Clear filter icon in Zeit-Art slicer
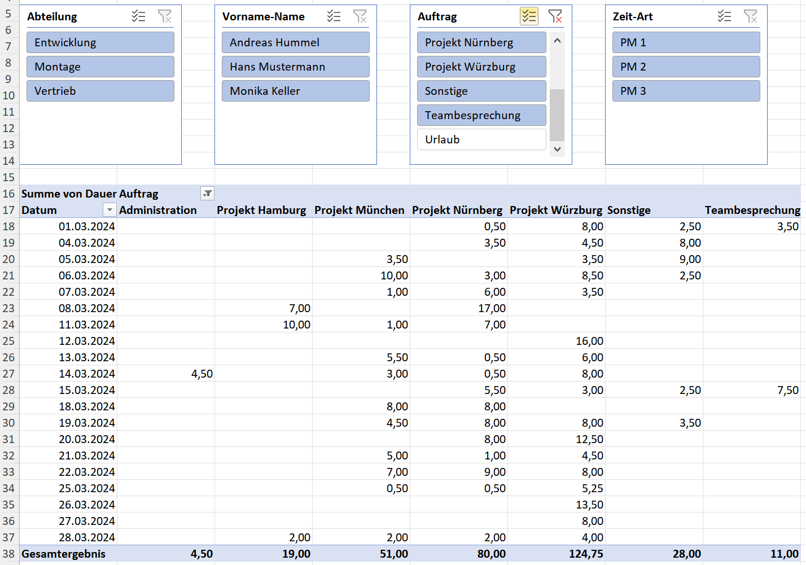This screenshot has height=565, width=806. pos(750,16)
